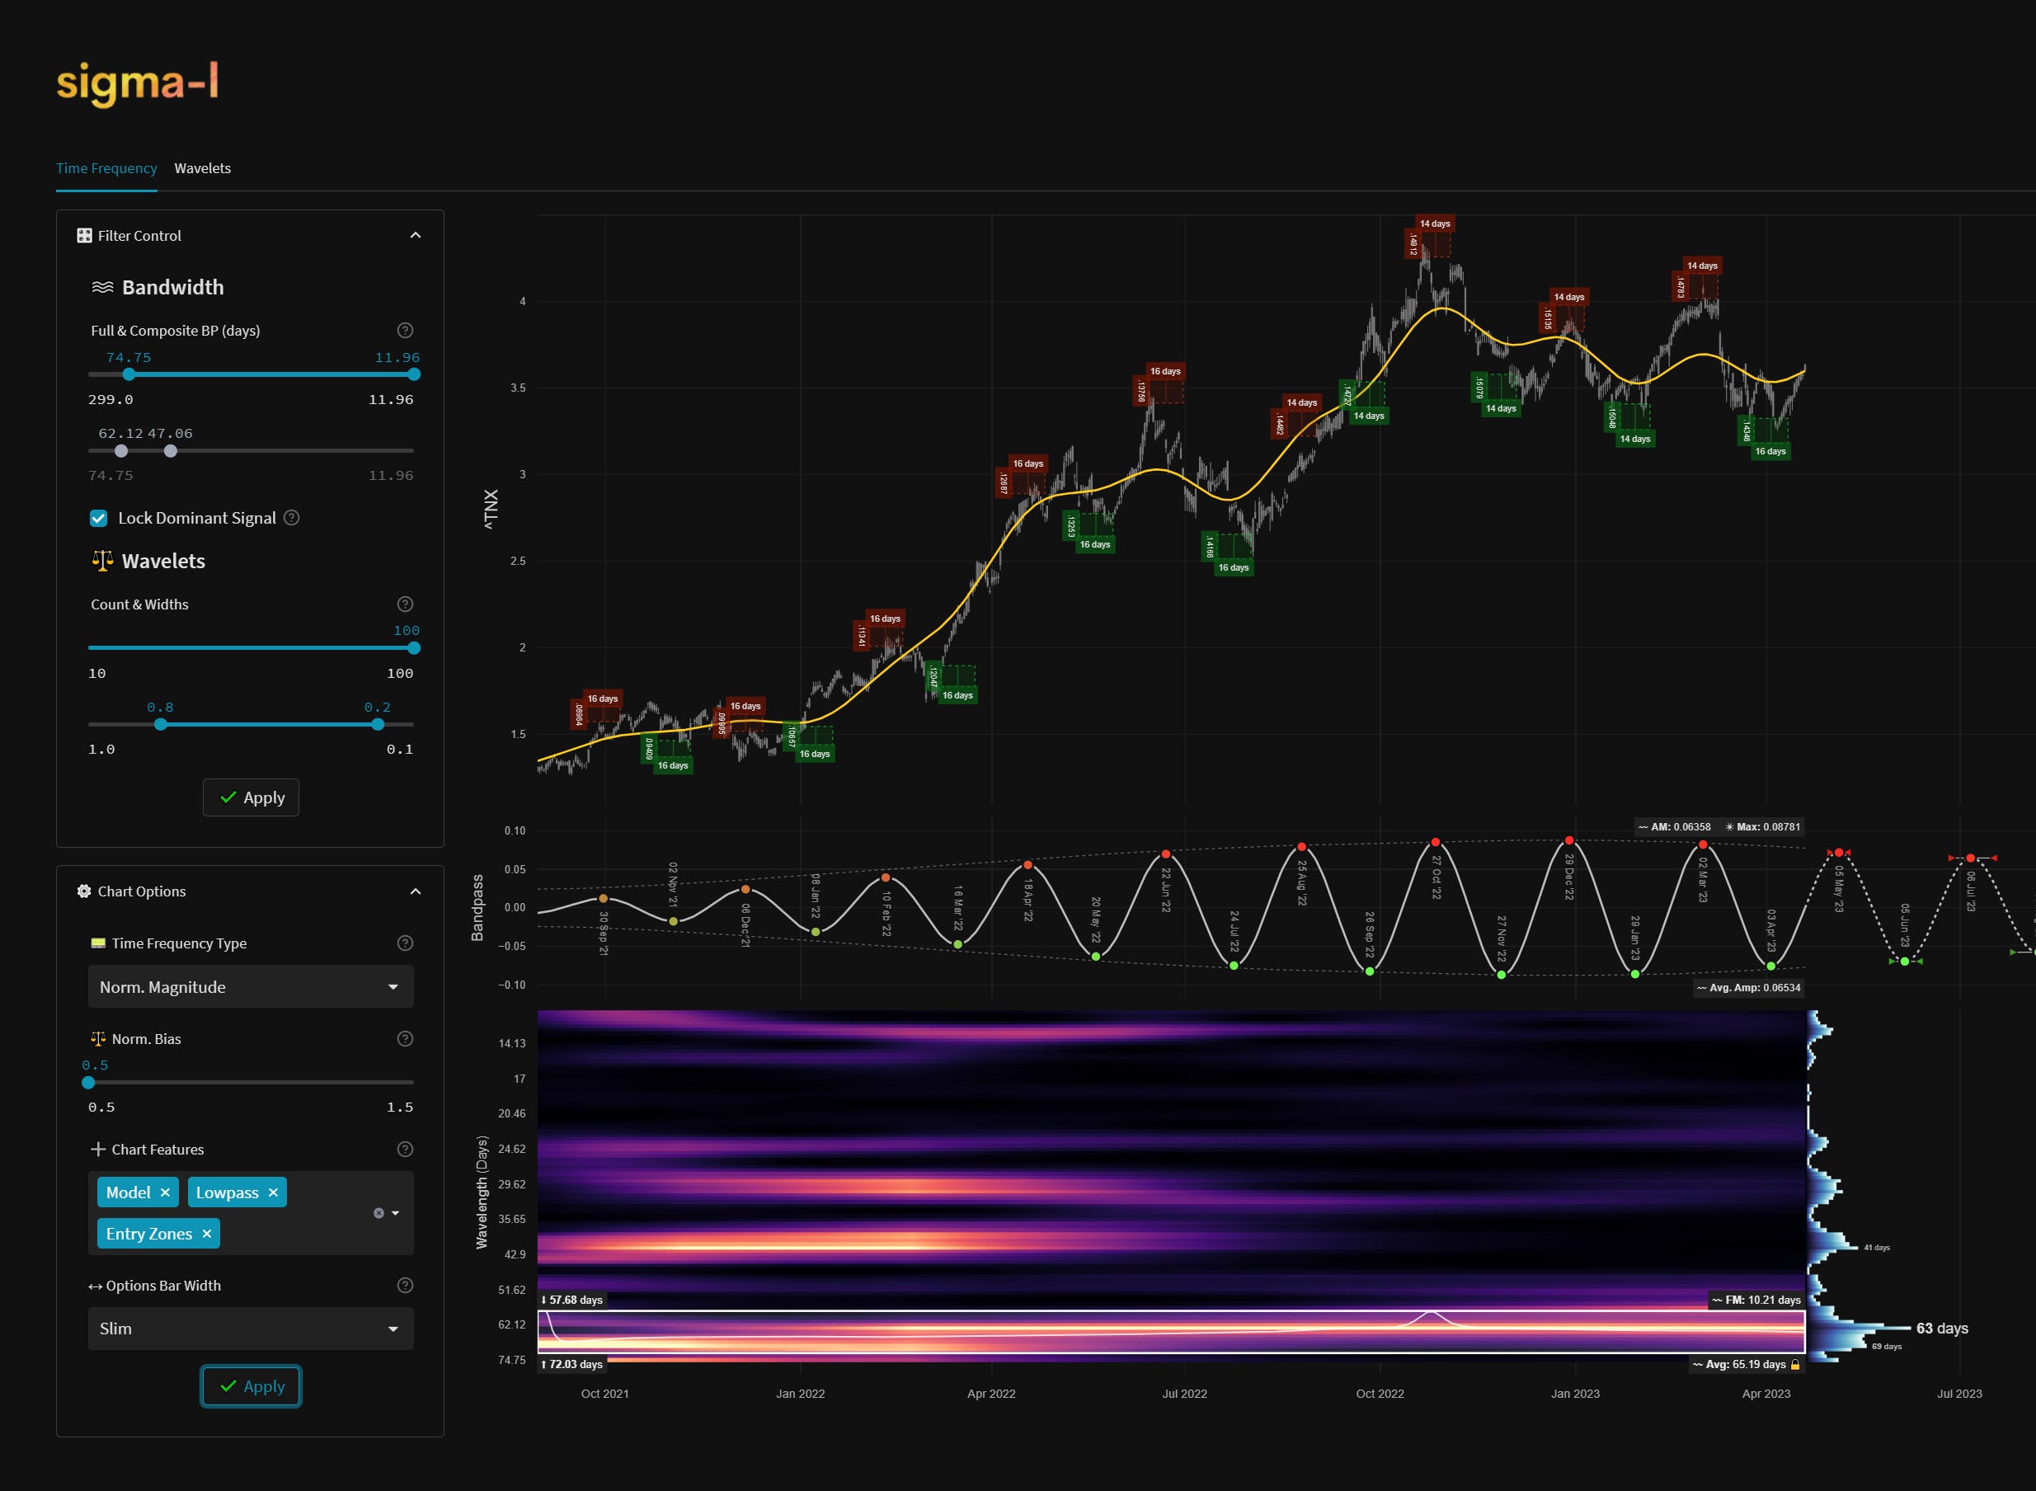The width and height of the screenshot is (2036, 1491).
Task: Apply the Filter Control settings
Action: pos(251,797)
